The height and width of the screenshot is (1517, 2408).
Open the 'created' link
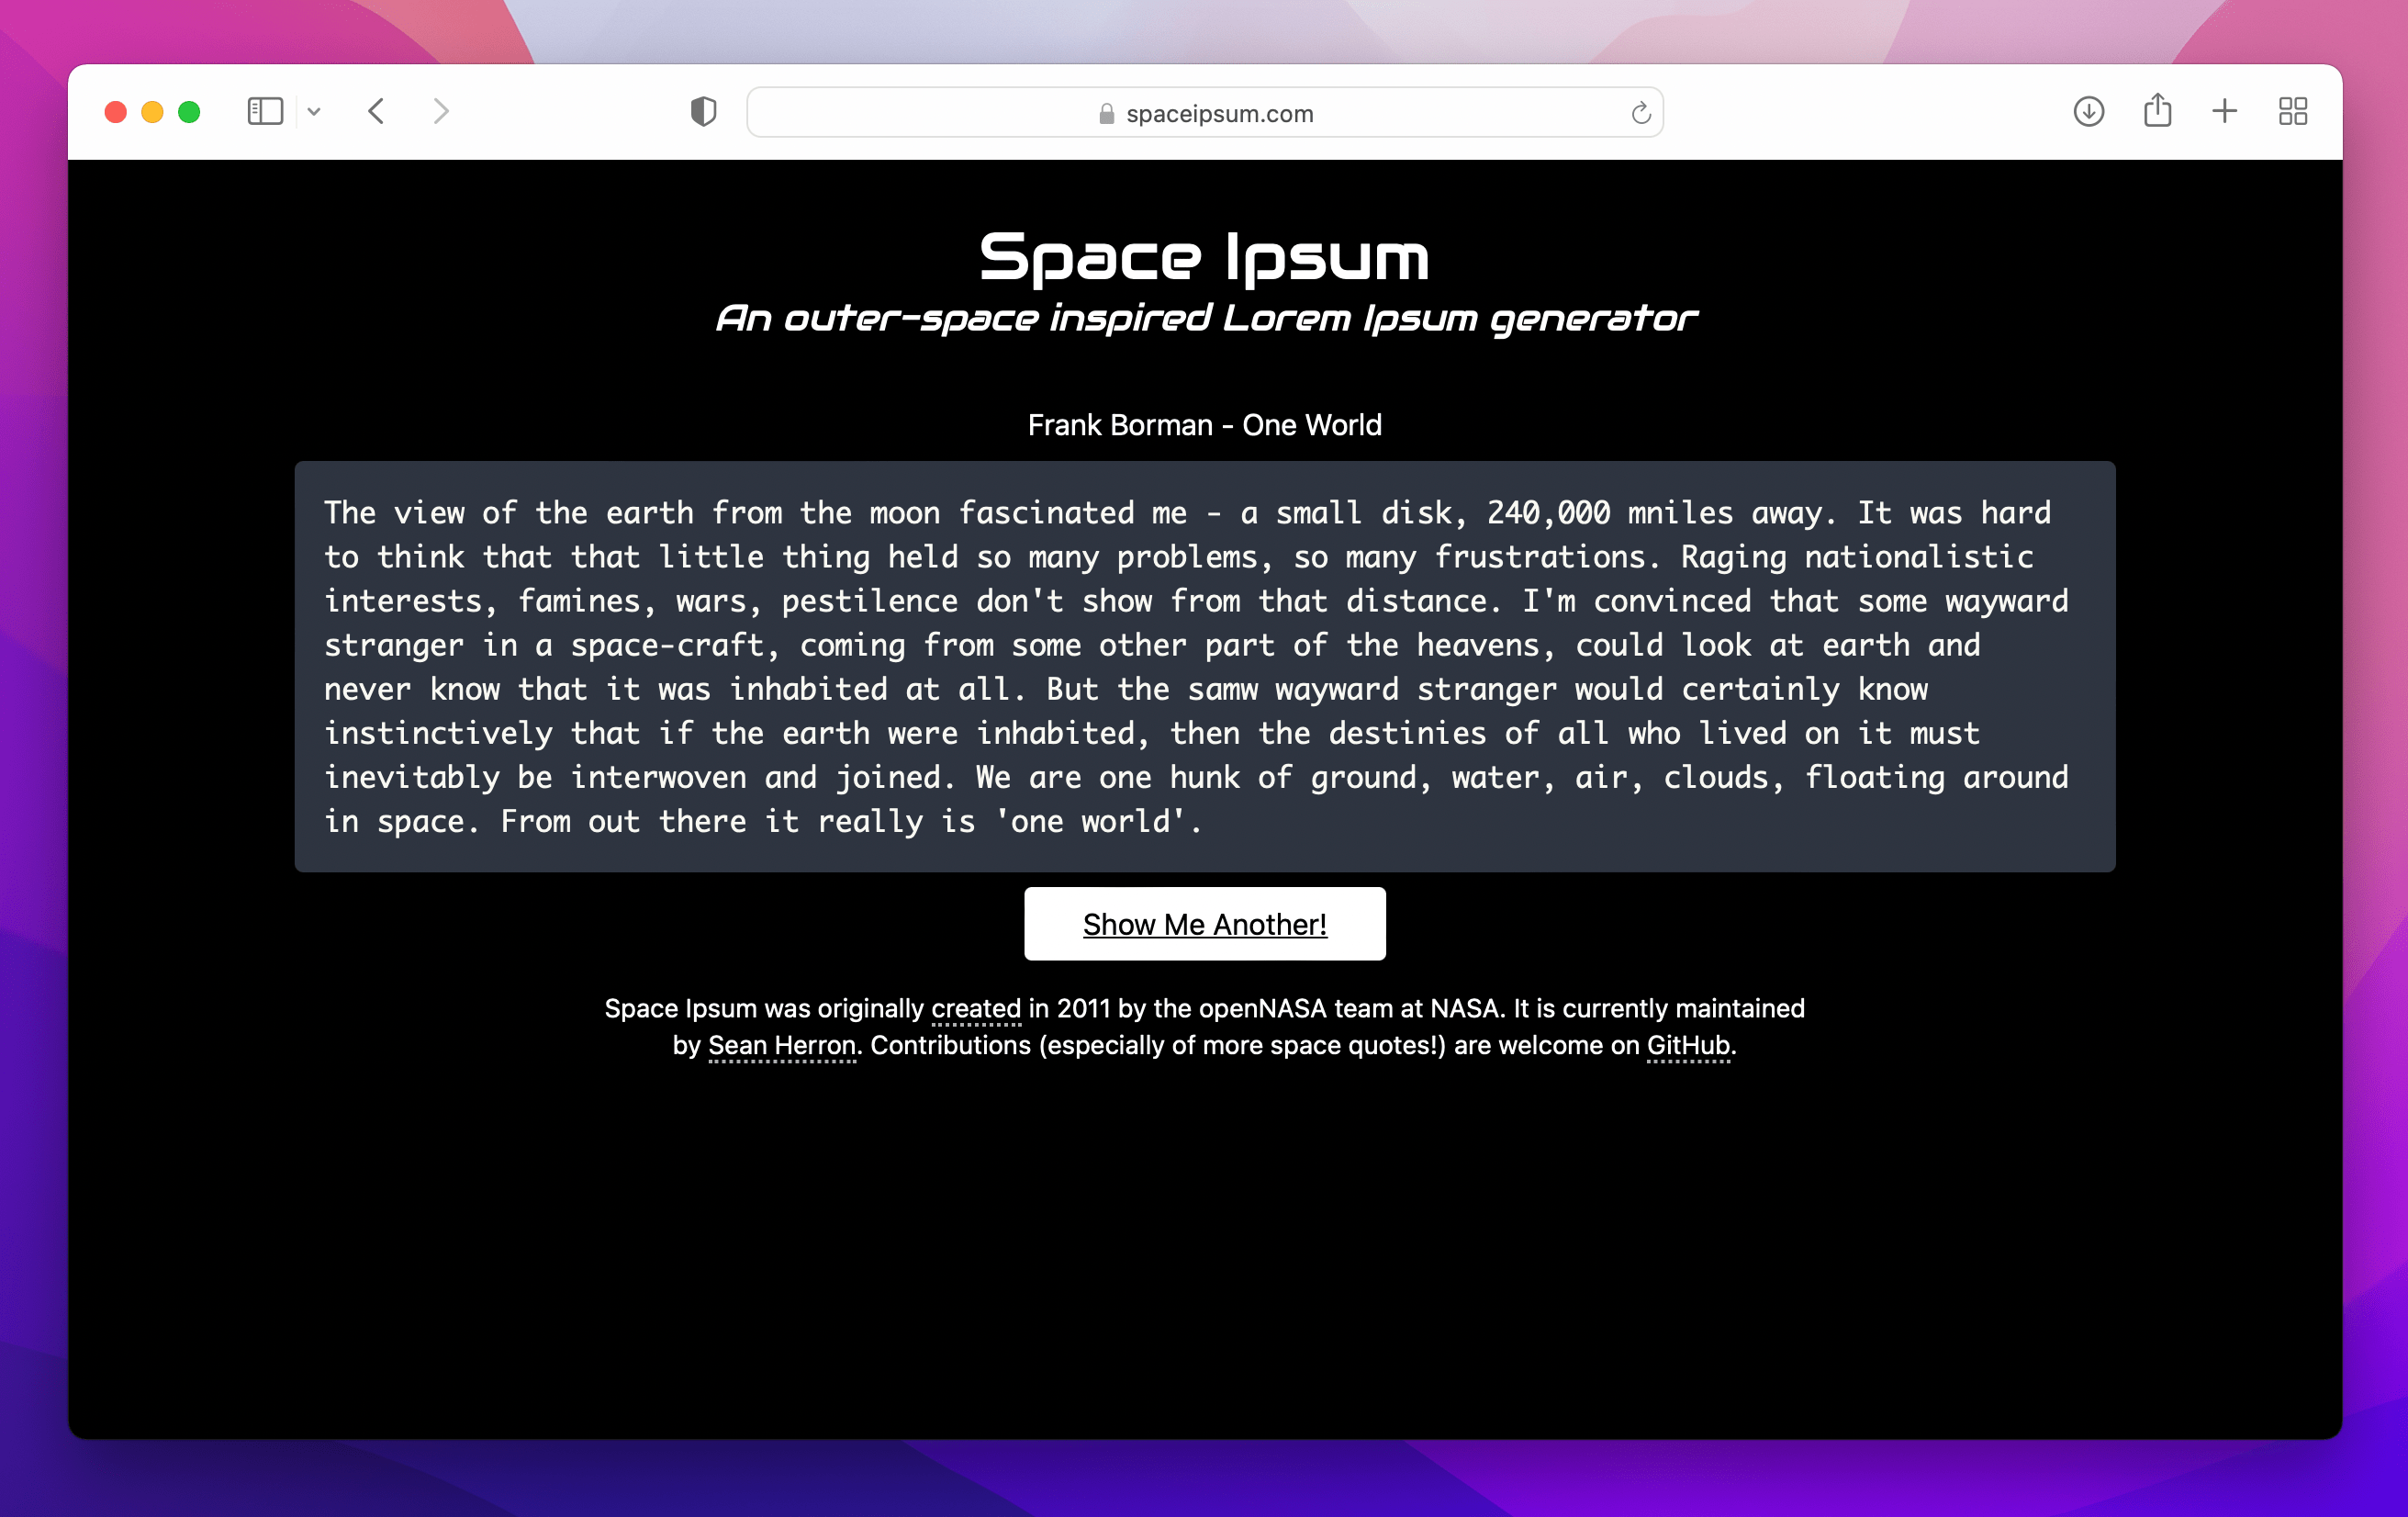tap(975, 1008)
